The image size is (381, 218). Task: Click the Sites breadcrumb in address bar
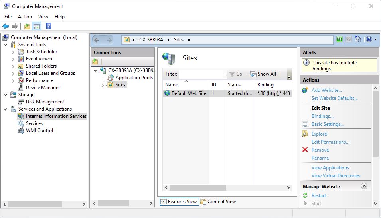tap(179, 40)
